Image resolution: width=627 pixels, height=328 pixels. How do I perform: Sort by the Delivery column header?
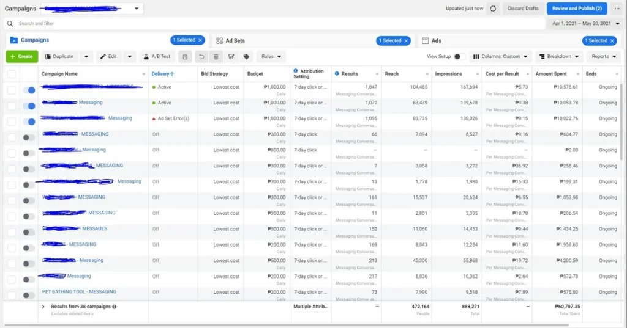pyautogui.click(x=162, y=74)
